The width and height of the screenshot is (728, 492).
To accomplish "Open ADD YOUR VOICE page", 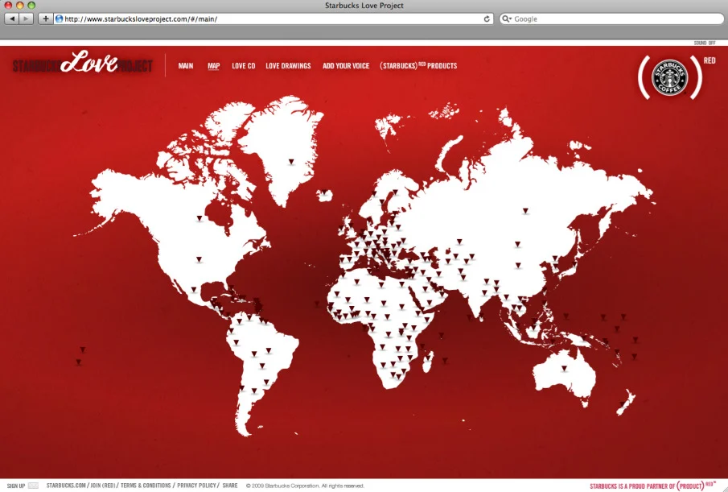I will (346, 66).
